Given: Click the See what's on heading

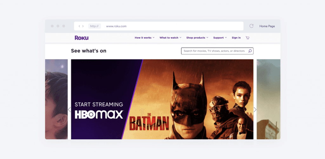Looking at the screenshot, I should [x=89, y=51].
